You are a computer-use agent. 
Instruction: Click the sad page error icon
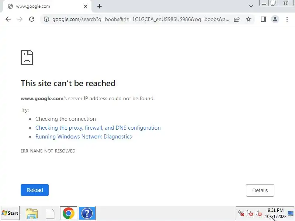pyautogui.click(x=27, y=57)
